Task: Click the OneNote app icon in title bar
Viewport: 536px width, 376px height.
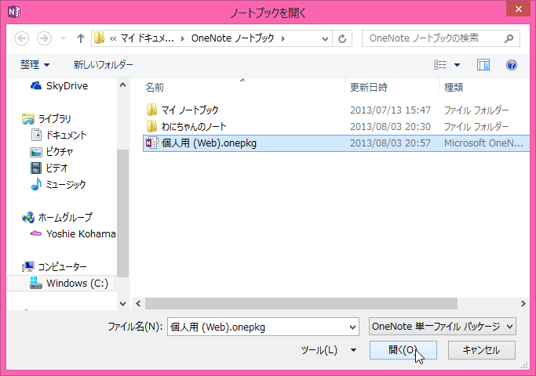Action: (14, 12)
